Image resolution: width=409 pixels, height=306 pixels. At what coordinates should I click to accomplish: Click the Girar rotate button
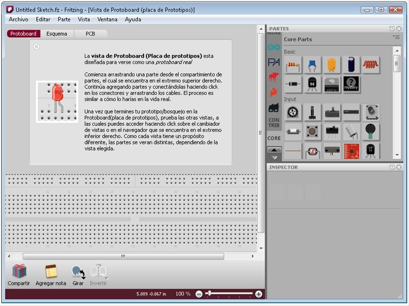click(x=78, y=275)
